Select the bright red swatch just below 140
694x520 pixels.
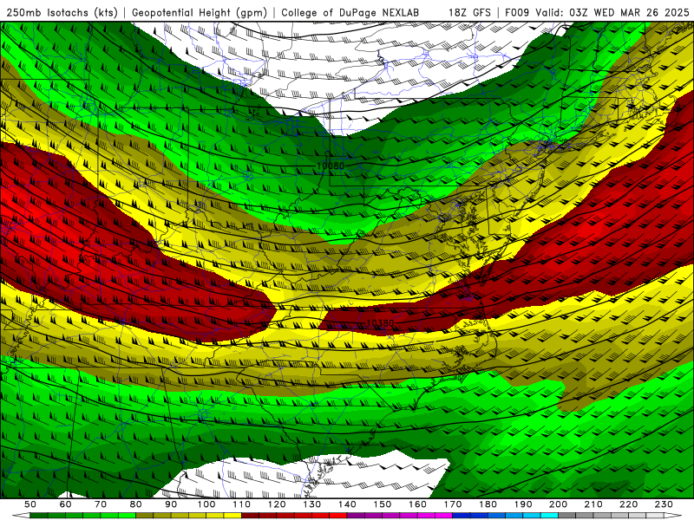[x=338, y=516]
